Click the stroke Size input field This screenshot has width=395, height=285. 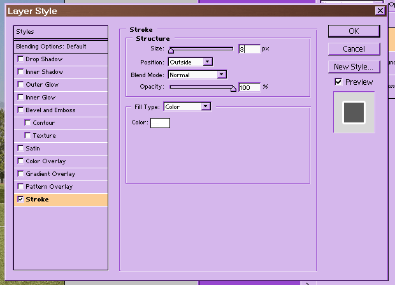249,49
